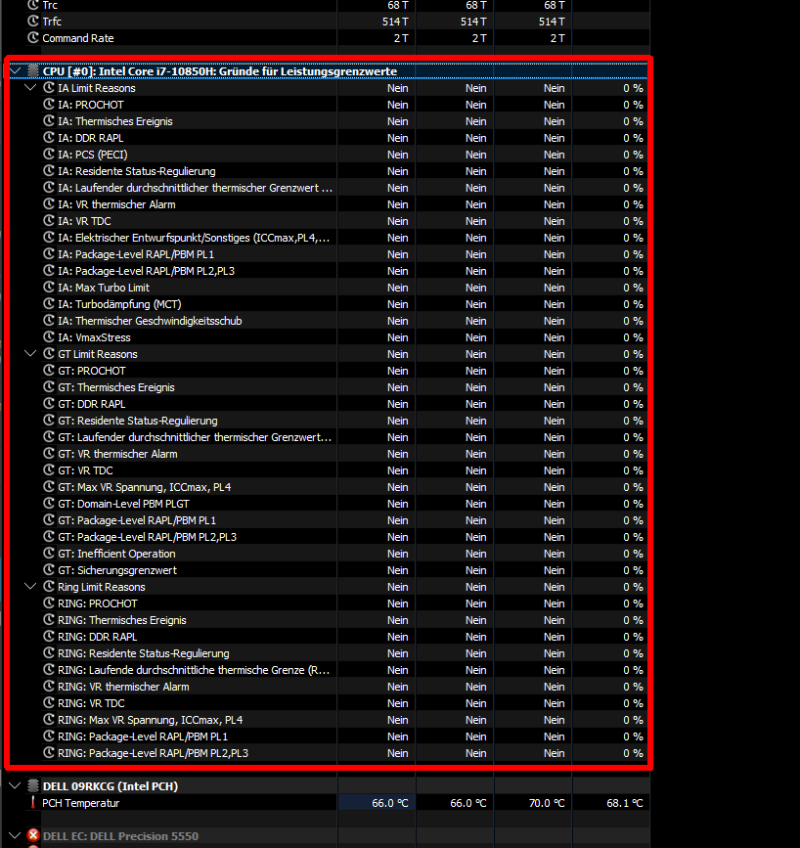Click the thermometer icon beside PCH Temperatur
This screenshot has height=848, width=800.
[33, 803]
